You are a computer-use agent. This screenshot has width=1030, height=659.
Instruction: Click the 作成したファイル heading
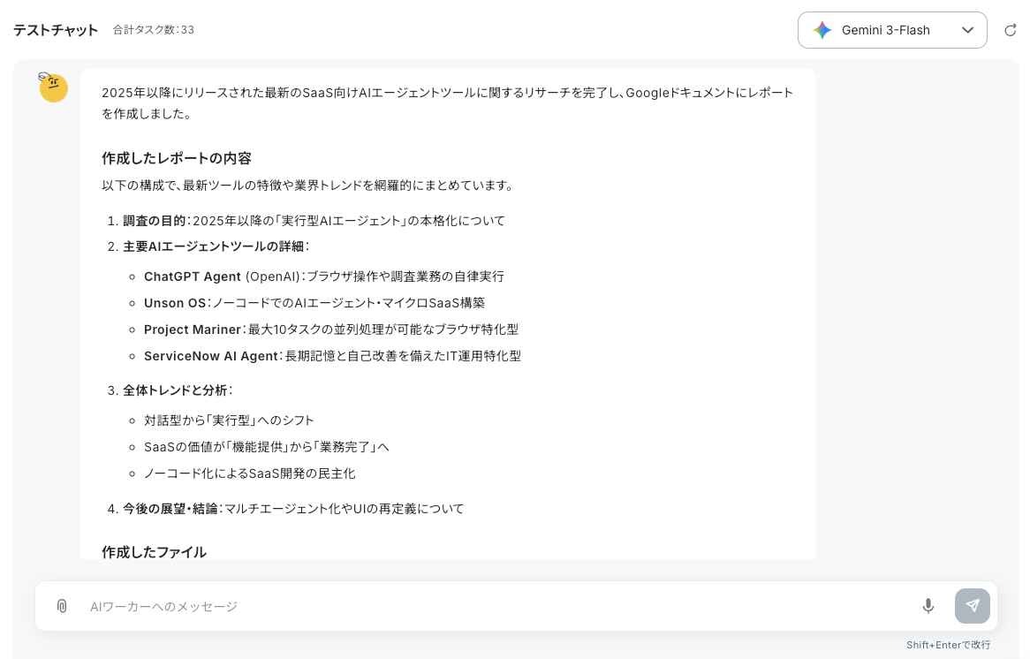tap(155, 553)
